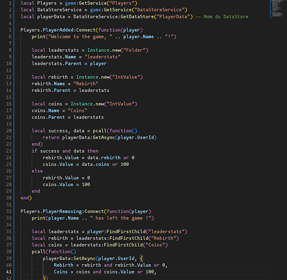Click the "Welcome to the game, " string
This screenshot has height=280, width=287.
coord(80,37)
